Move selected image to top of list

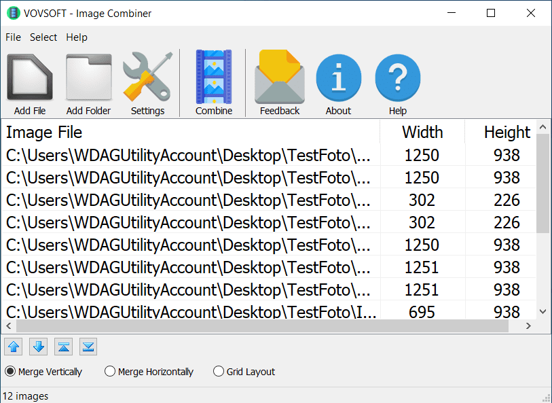63,347
